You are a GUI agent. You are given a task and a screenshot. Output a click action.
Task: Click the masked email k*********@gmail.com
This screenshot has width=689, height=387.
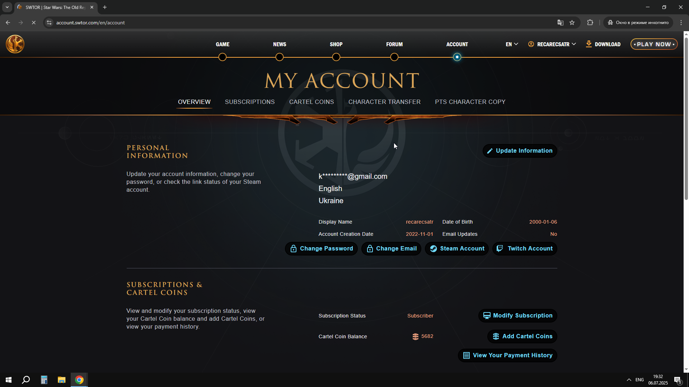pos(353,176)
